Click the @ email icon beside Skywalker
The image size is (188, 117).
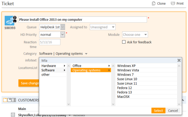(13, 115)
